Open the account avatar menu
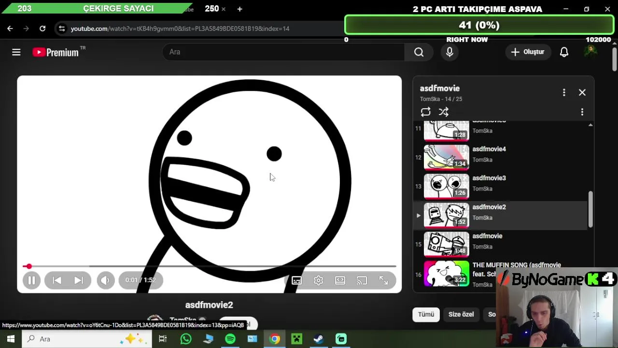Viewport: 618px width, 348px height. point(590,52)
